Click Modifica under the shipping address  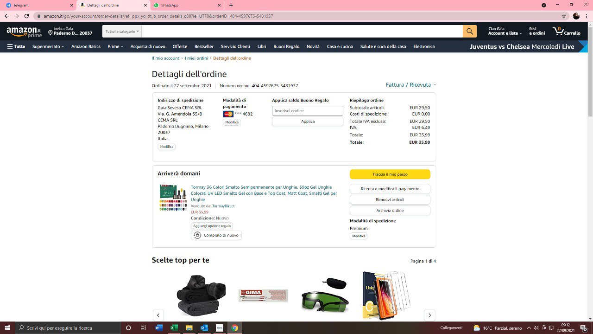point(167,147)
